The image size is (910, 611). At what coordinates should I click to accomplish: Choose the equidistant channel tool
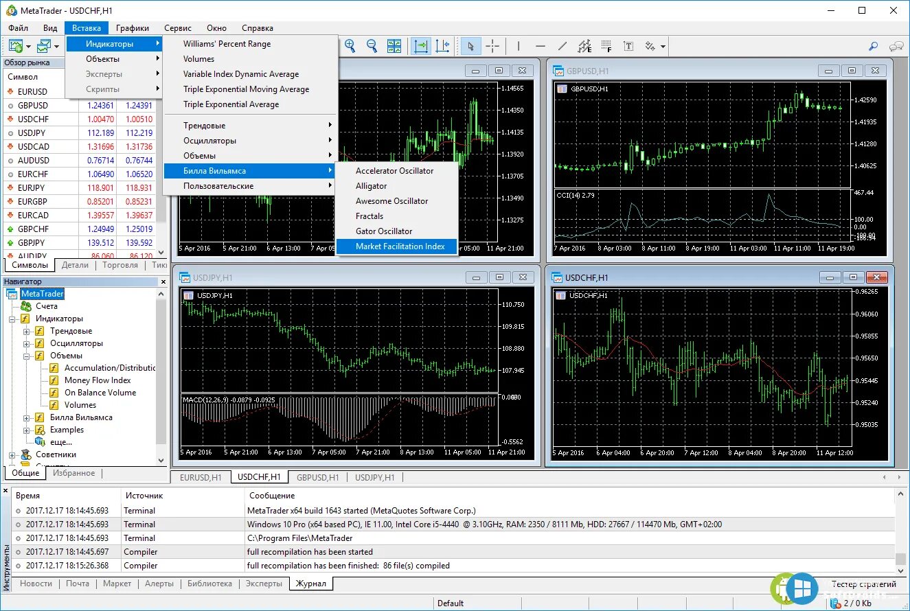click(x=584, y=46)
